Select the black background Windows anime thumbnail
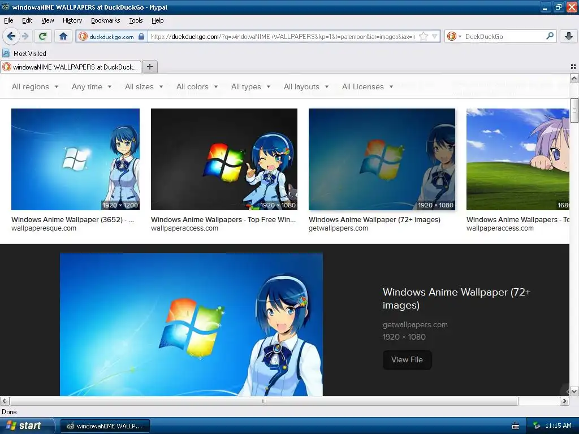This screenshot has height=434, width=579. 224,159
